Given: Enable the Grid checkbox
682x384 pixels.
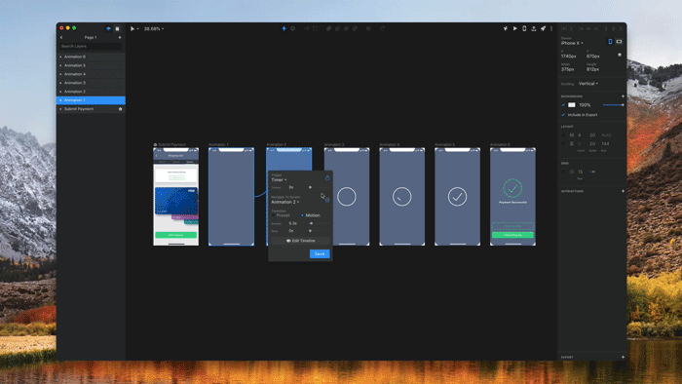Looking at the screenshot, I should pyautogui.click(x=564, y=172).
